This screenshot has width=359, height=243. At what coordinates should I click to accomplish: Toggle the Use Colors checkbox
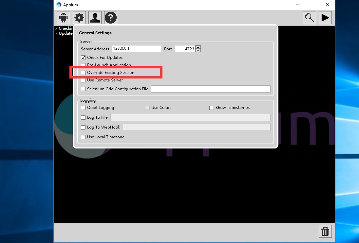click(x=147, y=108)
